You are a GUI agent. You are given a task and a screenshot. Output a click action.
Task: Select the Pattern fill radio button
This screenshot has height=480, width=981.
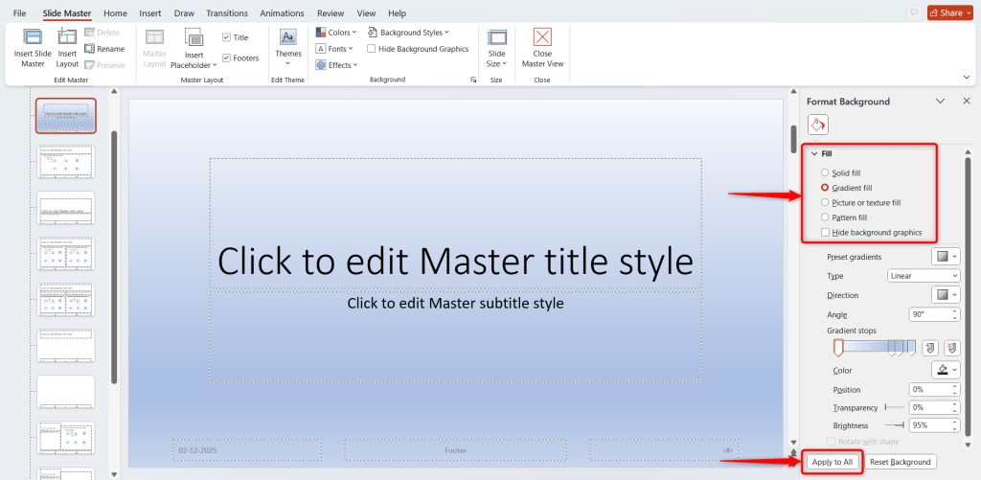click(825, 217)
